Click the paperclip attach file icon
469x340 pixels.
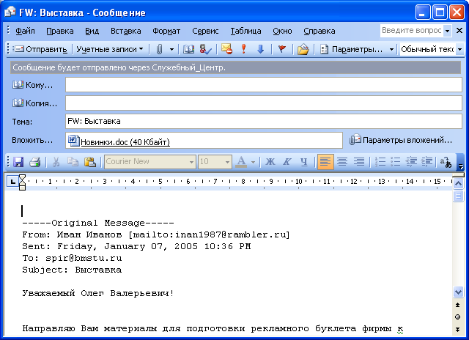click(x=159, y=49)
